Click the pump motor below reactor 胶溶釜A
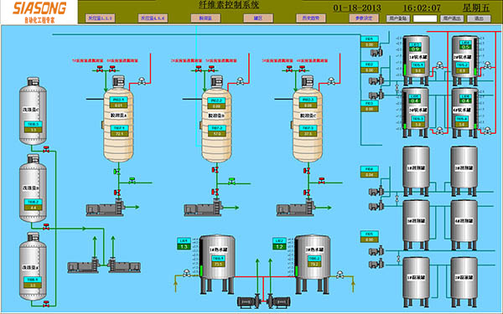Image resolution: width=503 pixels, height=314 pixels. point(105,208)
